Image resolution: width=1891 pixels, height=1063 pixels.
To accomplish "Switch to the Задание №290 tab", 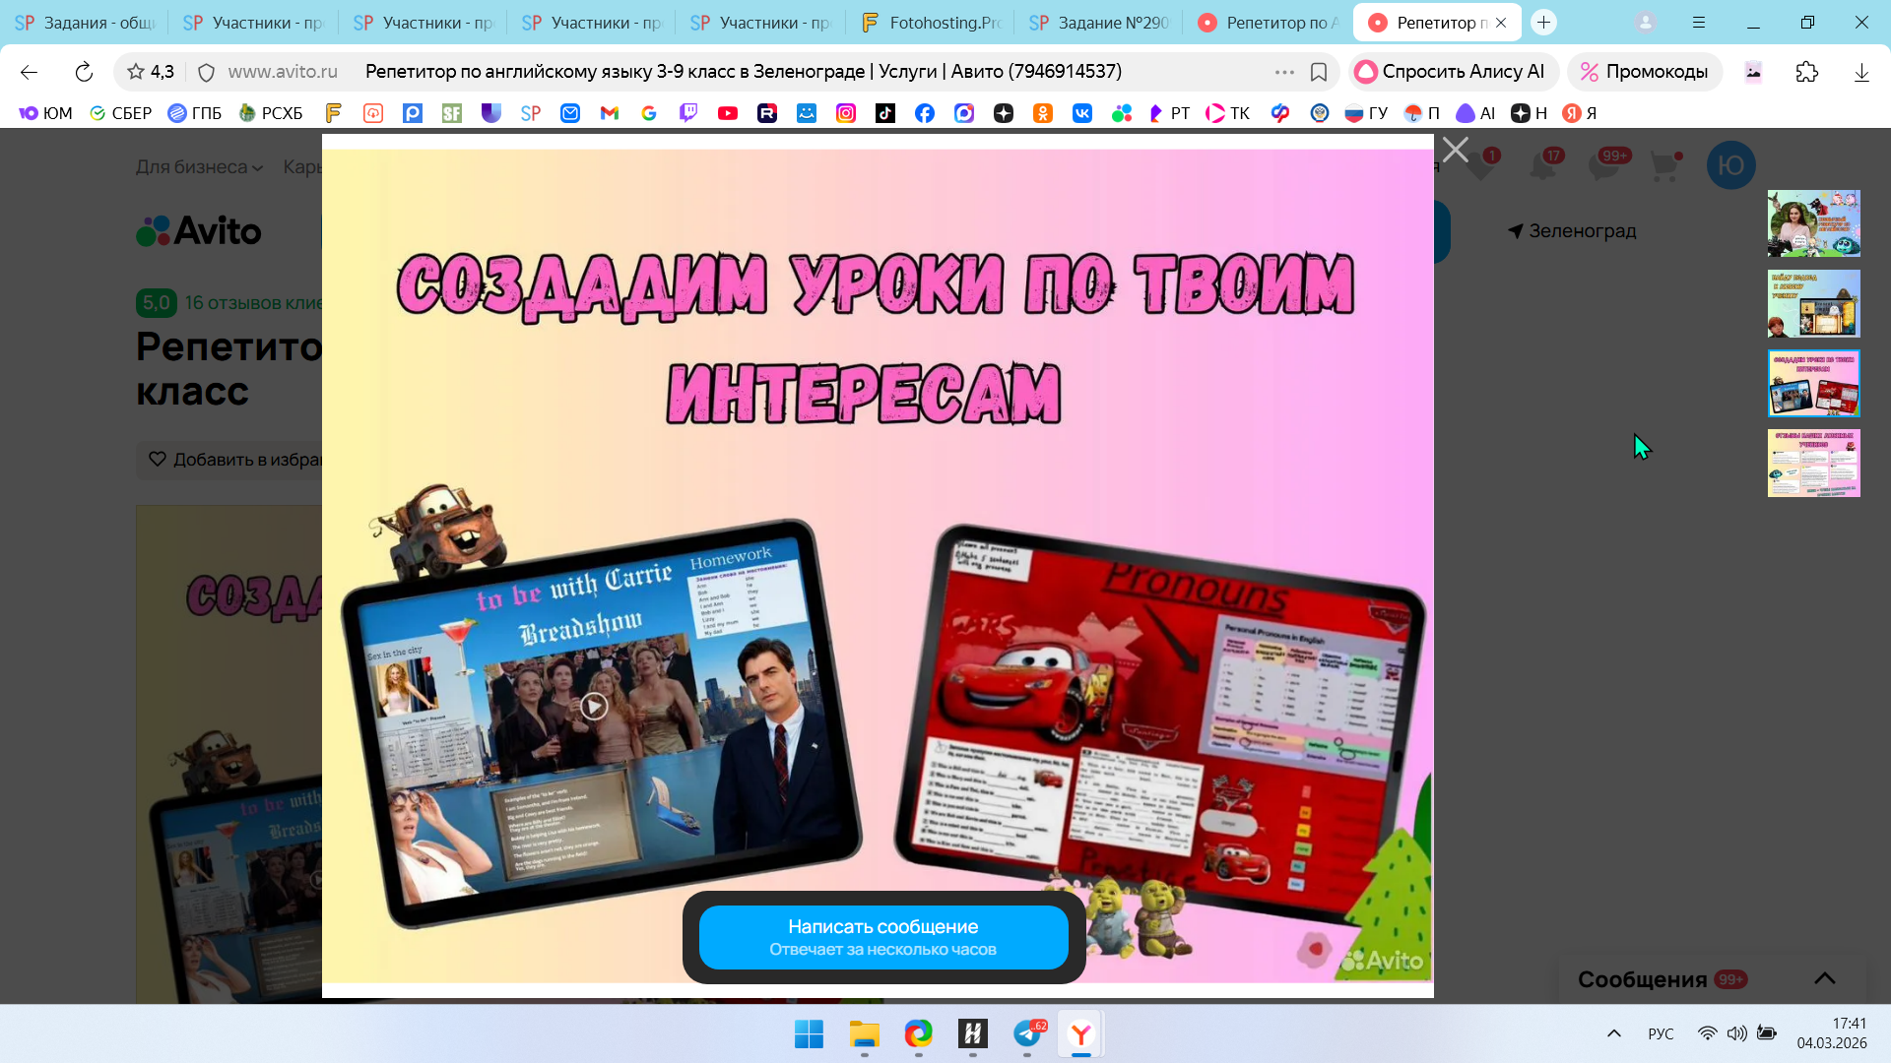I will (1099, 22).
